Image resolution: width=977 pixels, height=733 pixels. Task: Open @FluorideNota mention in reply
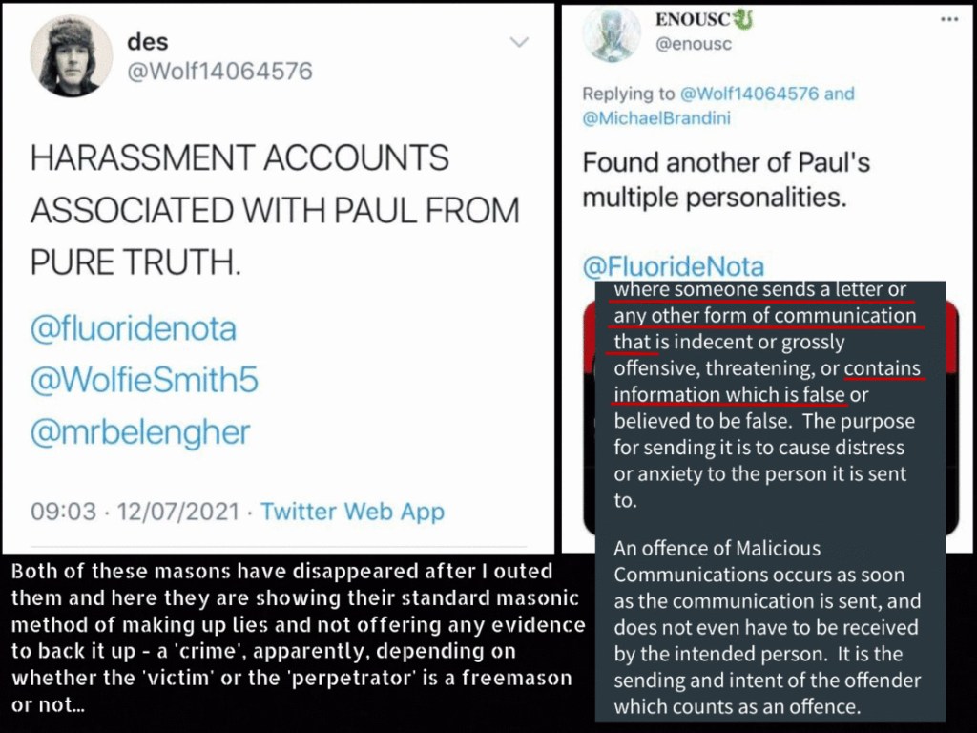pos(673,267)
